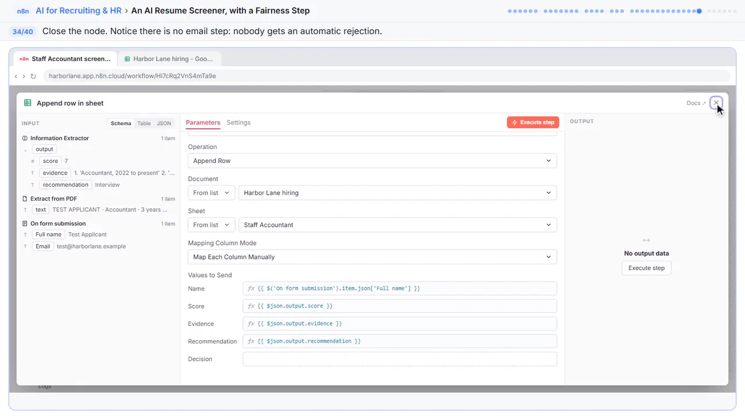
Task: Click the Extract from PDF node icon
Action: 24,199
